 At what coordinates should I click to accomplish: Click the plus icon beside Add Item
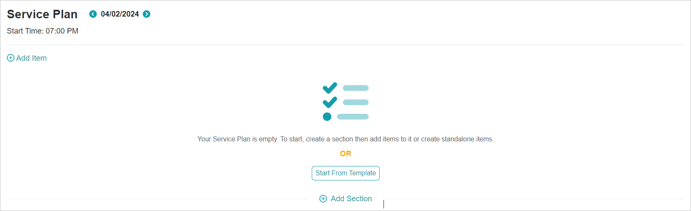11,58
